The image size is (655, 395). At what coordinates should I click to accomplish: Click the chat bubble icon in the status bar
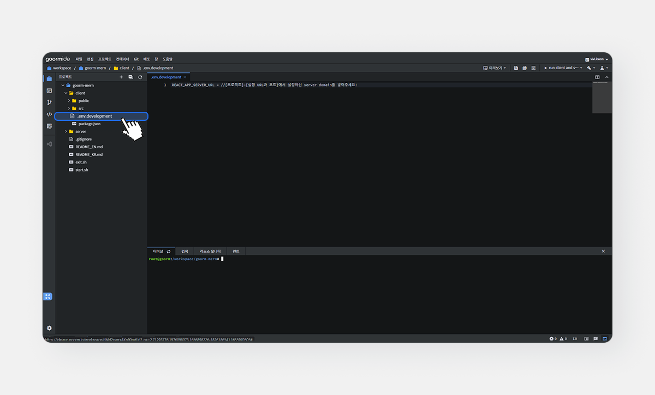(596, 338)
